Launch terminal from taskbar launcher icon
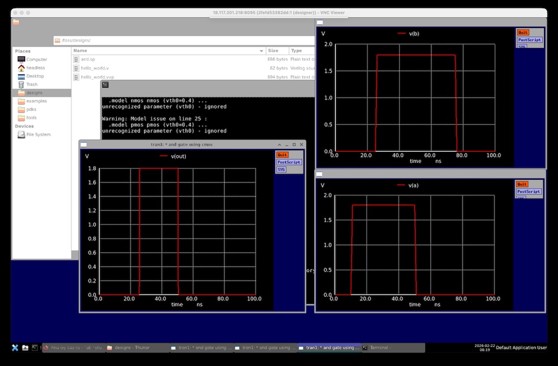Viewport: 558px width, 366px height. [35, 348]
